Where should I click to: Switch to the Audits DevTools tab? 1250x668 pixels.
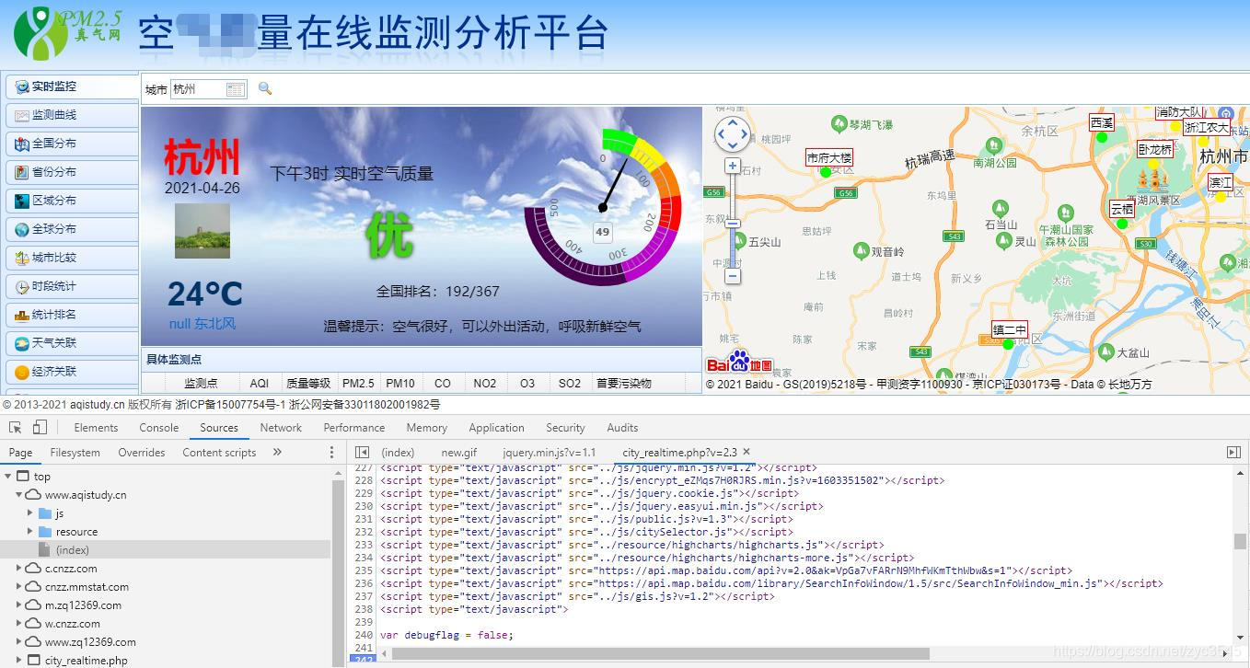(622, 428)
